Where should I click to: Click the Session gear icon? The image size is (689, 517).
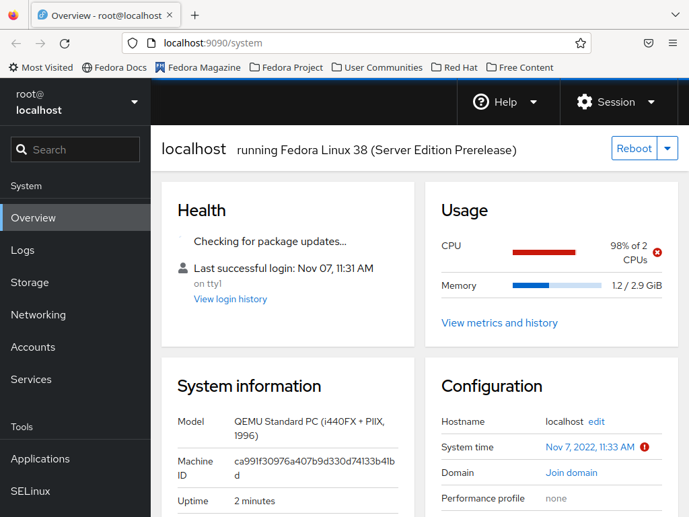585,102
